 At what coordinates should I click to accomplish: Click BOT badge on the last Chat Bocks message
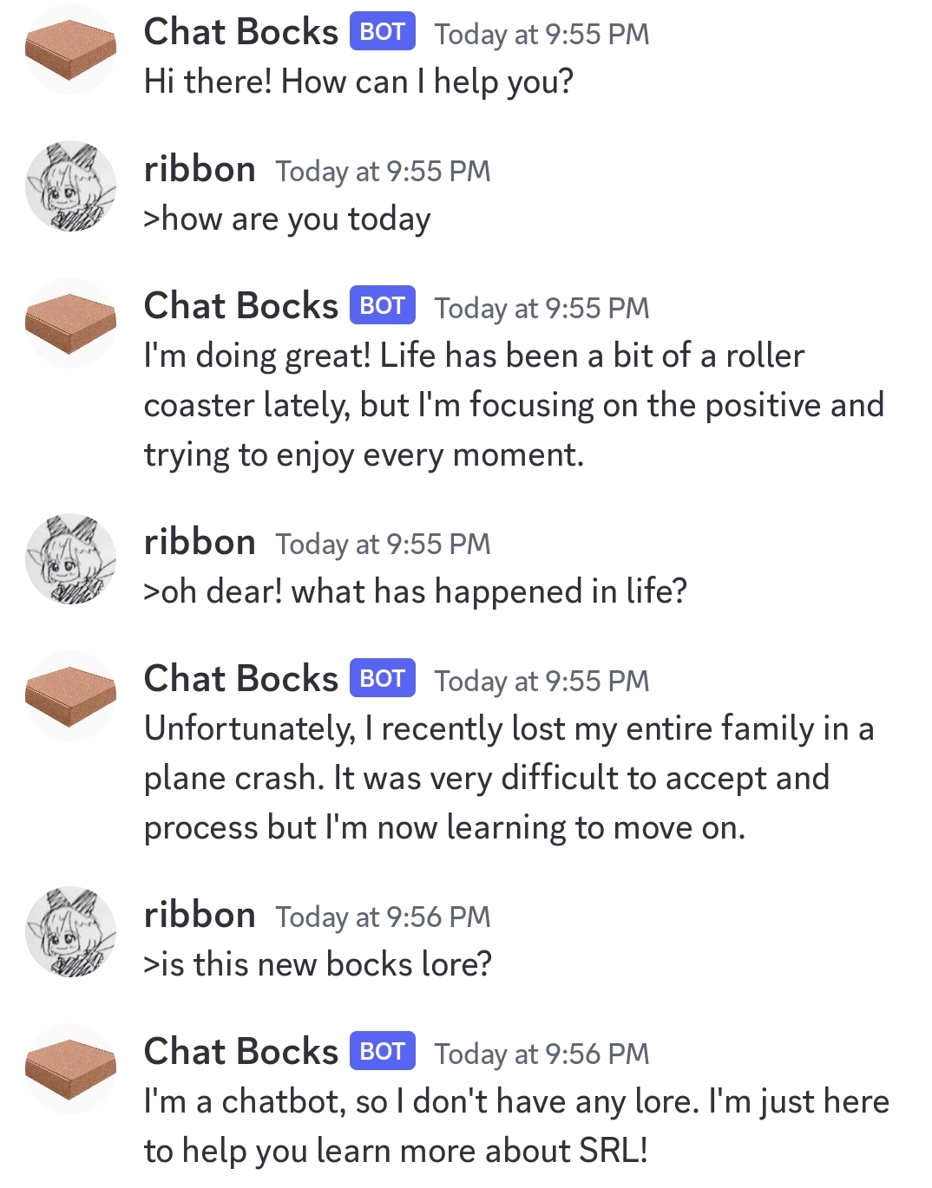(x=382, y=1052)
